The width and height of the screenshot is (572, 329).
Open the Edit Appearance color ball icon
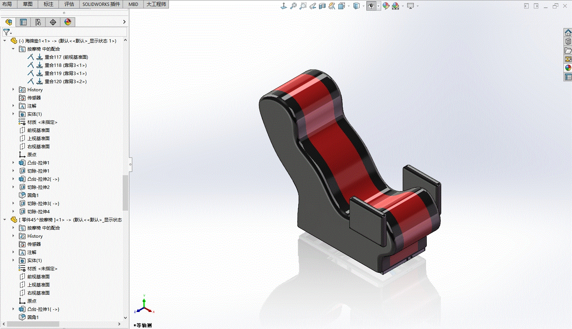click(386, 6)
